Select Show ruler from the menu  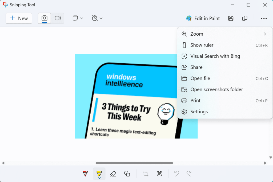(x=202, y=45)
